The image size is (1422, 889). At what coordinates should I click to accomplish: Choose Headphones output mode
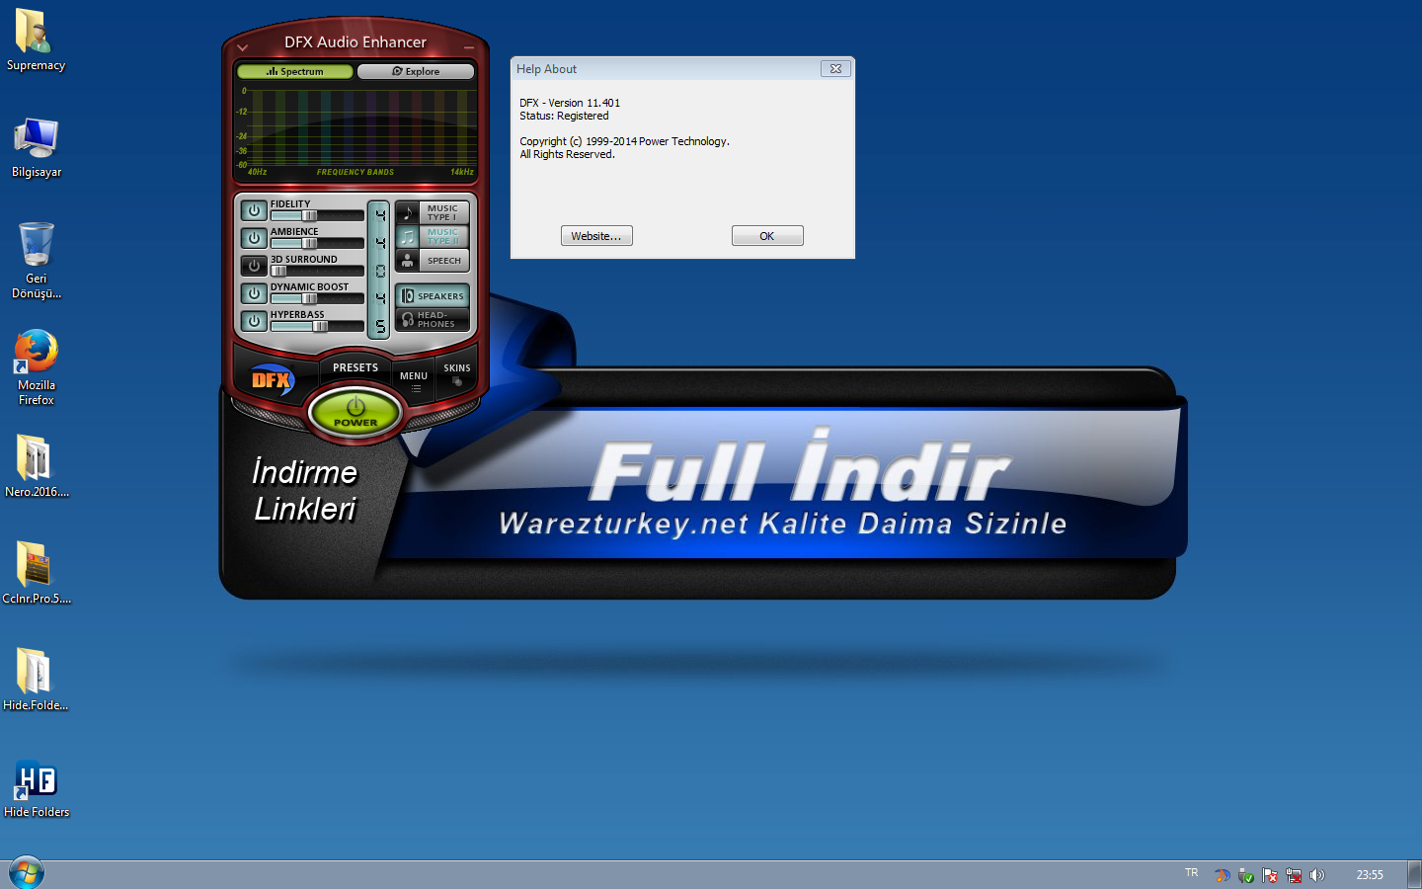[x=433, y=319]
